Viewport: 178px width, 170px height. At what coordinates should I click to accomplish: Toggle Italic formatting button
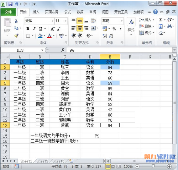click(34, 29)
